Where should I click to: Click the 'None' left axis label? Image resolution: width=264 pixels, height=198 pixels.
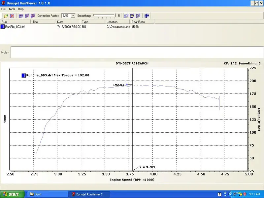(x=5, y=119)
